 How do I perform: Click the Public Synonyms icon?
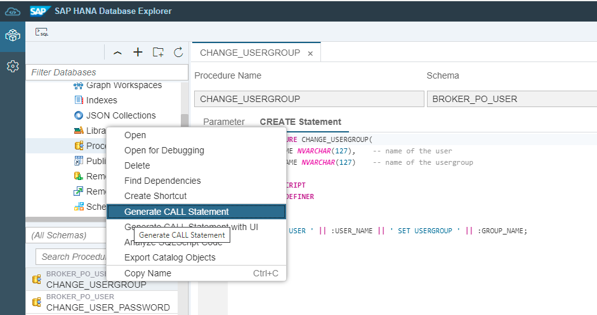[x=79, y=161]
